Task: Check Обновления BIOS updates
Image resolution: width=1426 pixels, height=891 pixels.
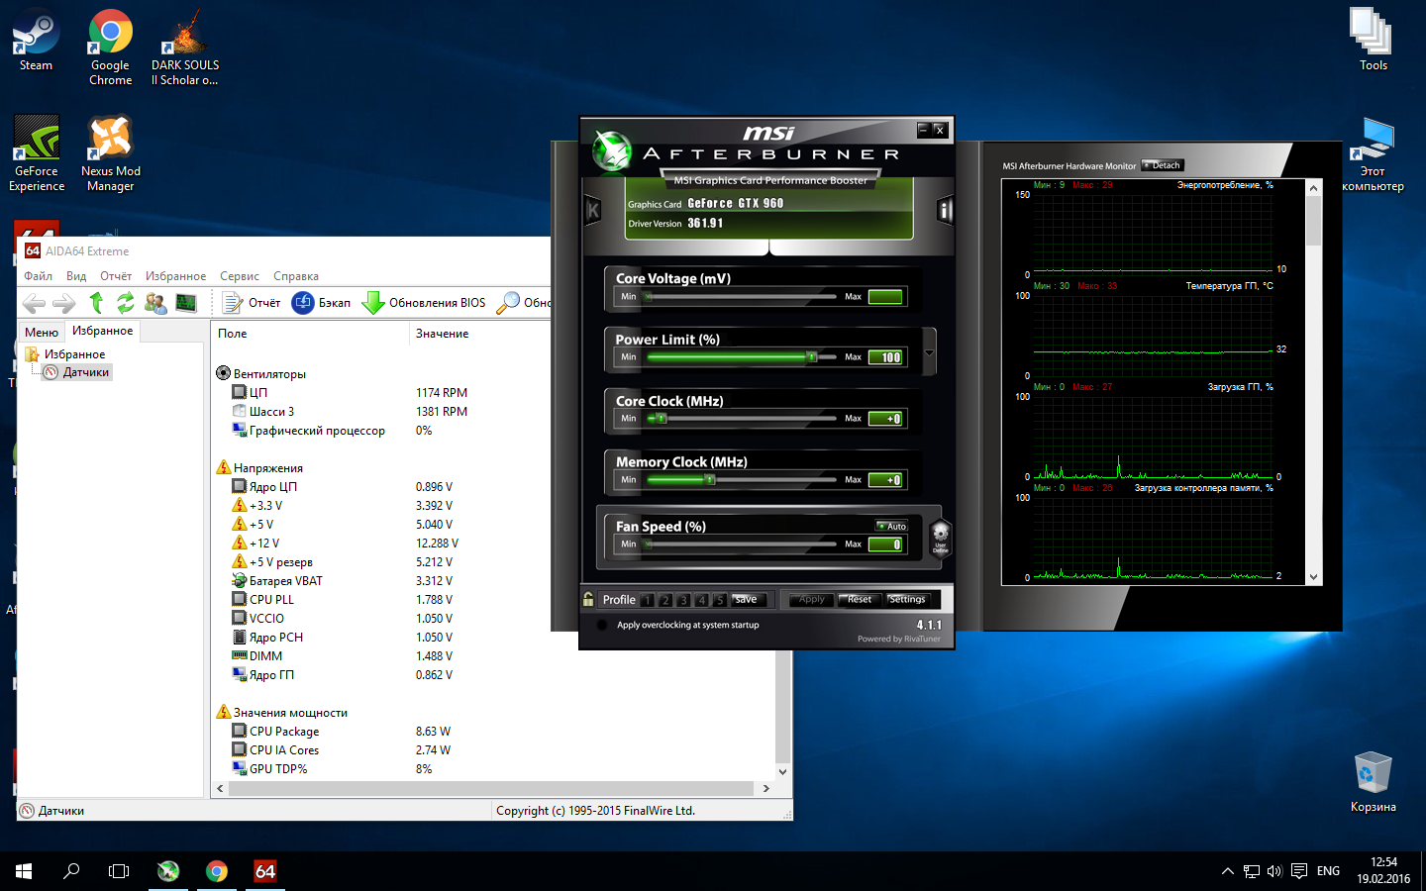Action: point(424,303)
